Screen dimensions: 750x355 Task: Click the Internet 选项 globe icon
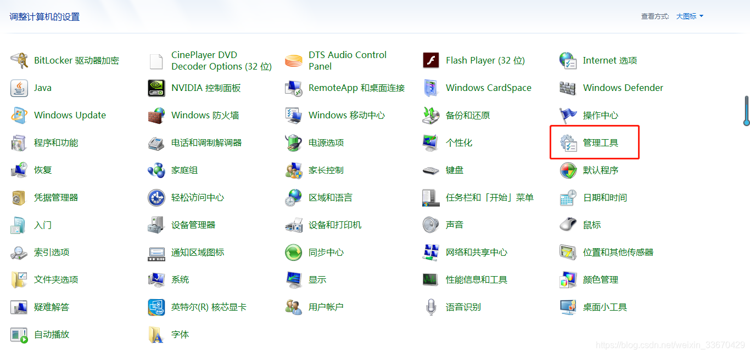[x=568, y=60]
